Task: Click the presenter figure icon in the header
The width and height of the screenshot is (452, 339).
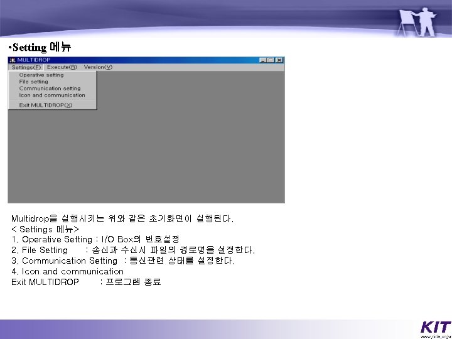Action: (417, 21)
